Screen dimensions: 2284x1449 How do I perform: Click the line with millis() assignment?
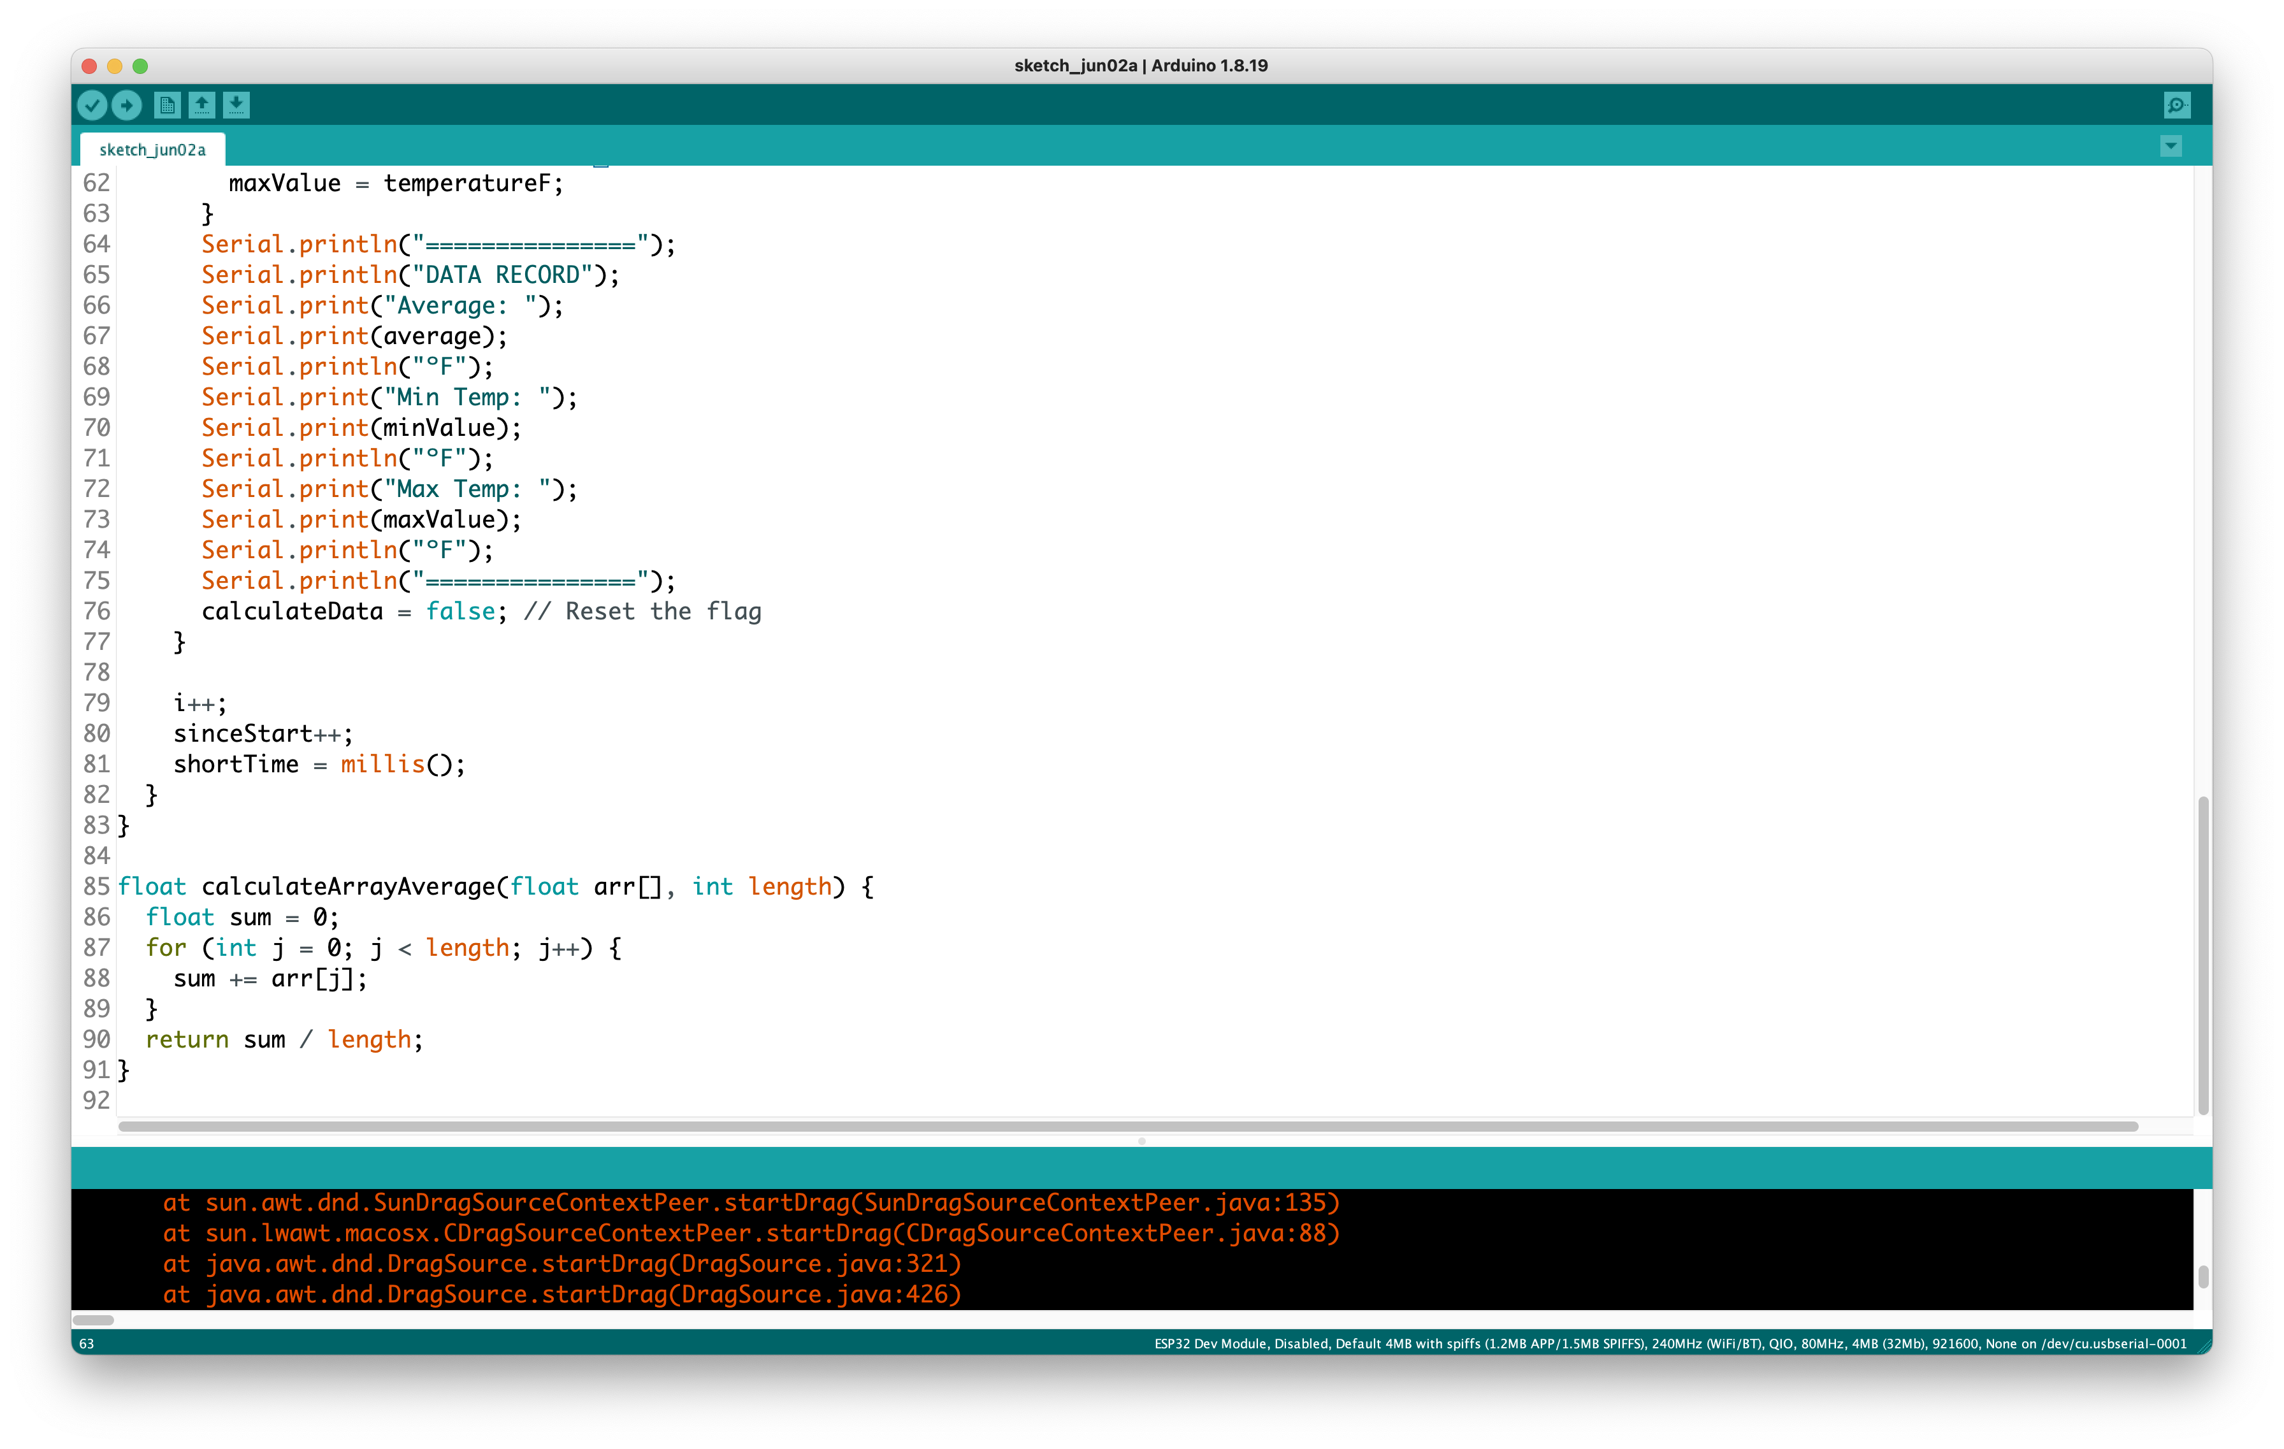319,765
